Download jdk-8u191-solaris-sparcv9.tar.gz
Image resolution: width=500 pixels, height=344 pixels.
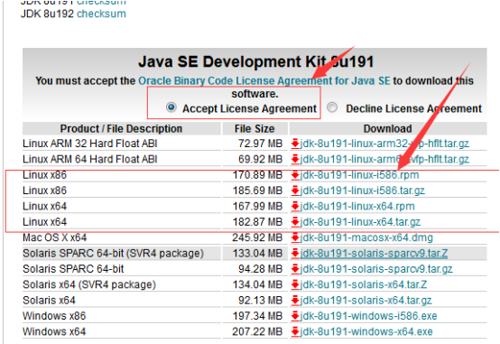[376, 269]
